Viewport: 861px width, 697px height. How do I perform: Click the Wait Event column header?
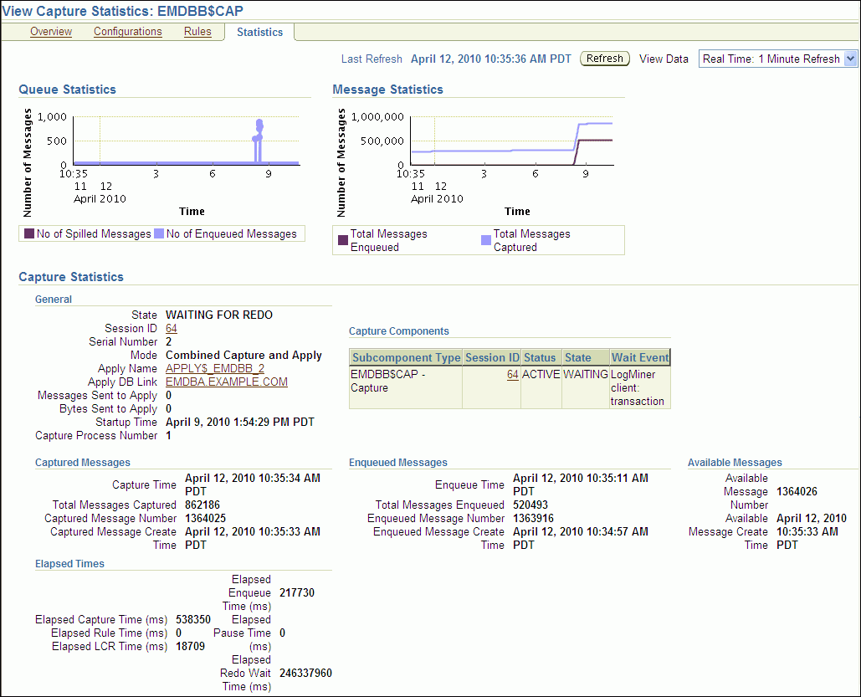point(640,358)
